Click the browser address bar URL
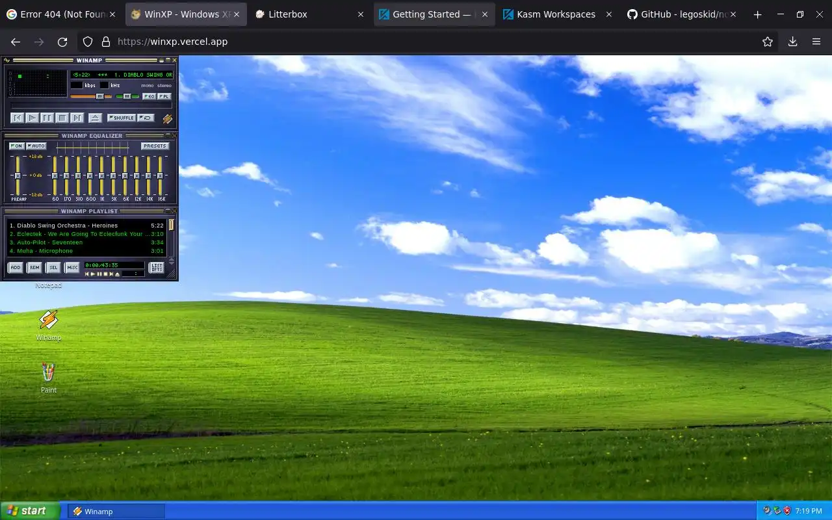This screenshot has height=520, width=832. [x=173, y=42]
